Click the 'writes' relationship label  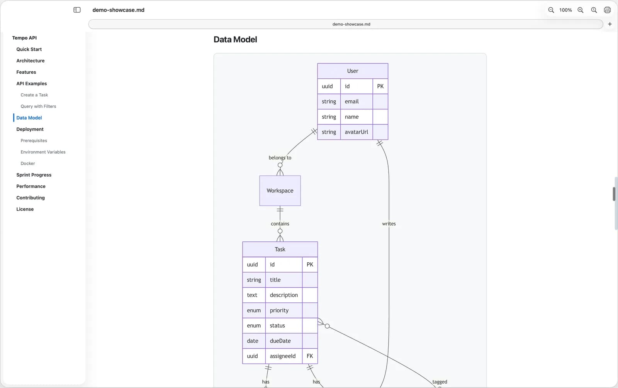pos(389,224)
